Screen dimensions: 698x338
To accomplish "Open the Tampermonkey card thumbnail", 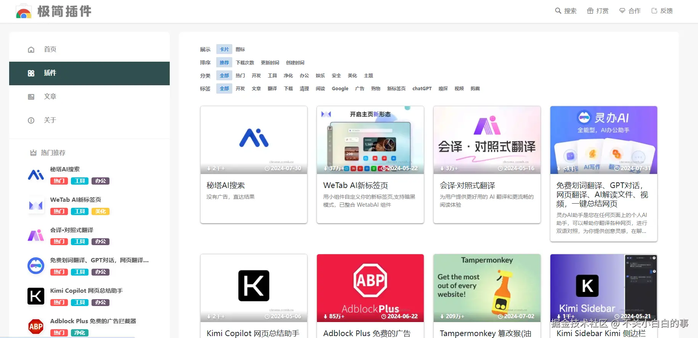I will [x=487, y=288].
